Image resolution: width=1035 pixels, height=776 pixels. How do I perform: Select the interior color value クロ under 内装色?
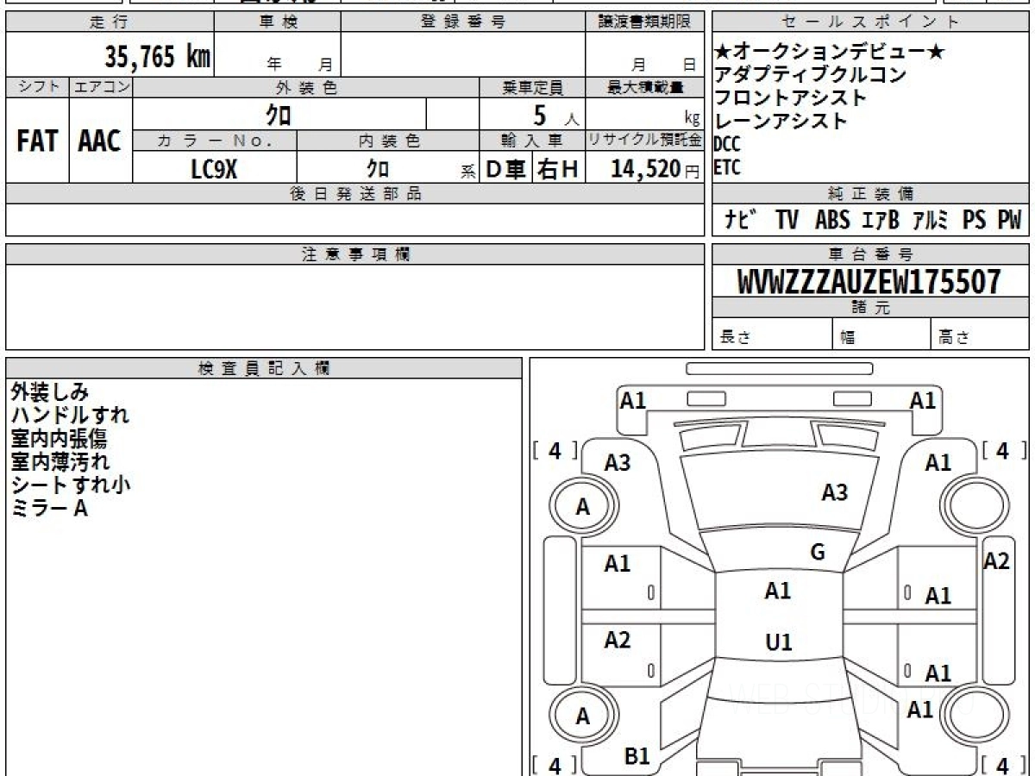point(378,169)
